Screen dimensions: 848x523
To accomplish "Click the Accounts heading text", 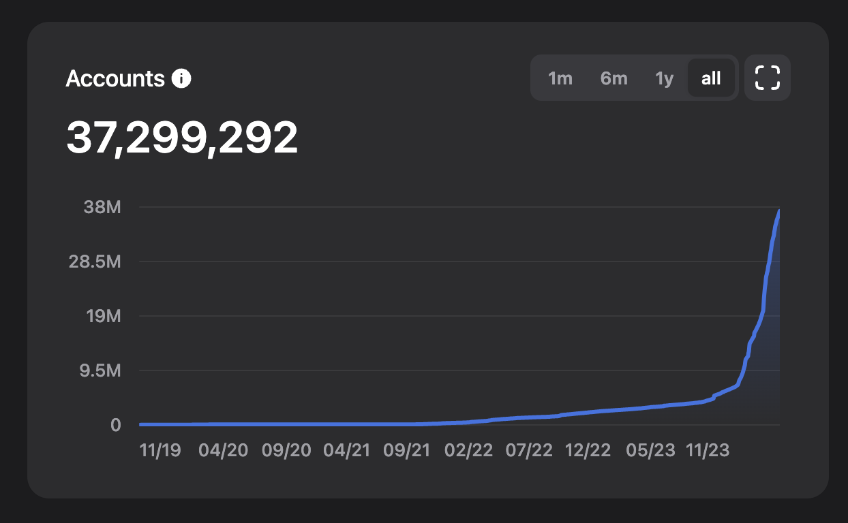I will pos(115,79).
